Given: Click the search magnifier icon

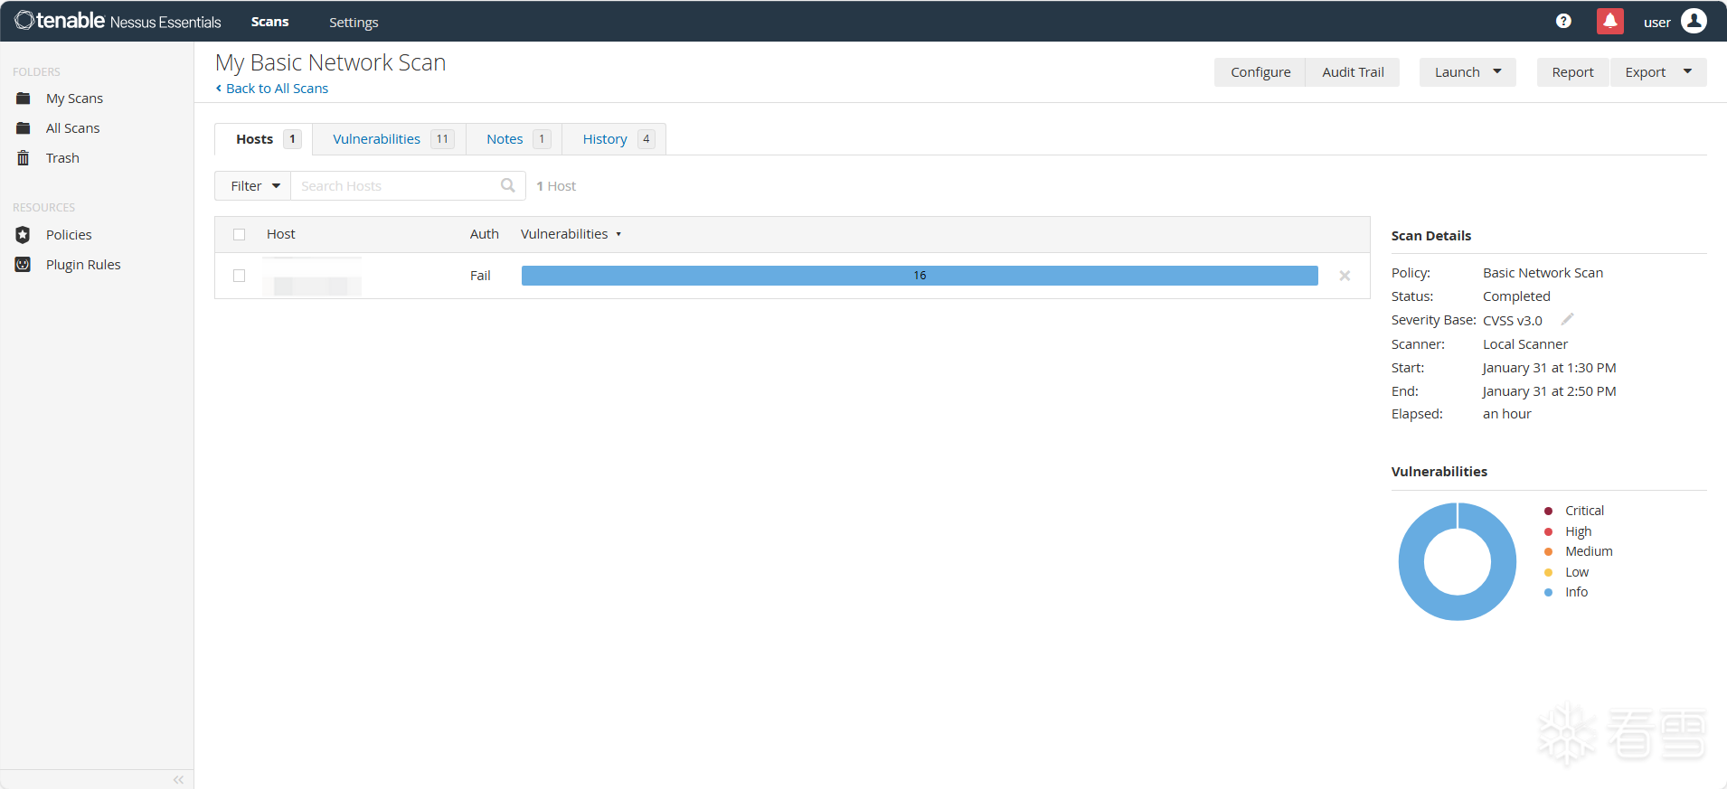Looking at the screenshot, I should pos(507,185).
